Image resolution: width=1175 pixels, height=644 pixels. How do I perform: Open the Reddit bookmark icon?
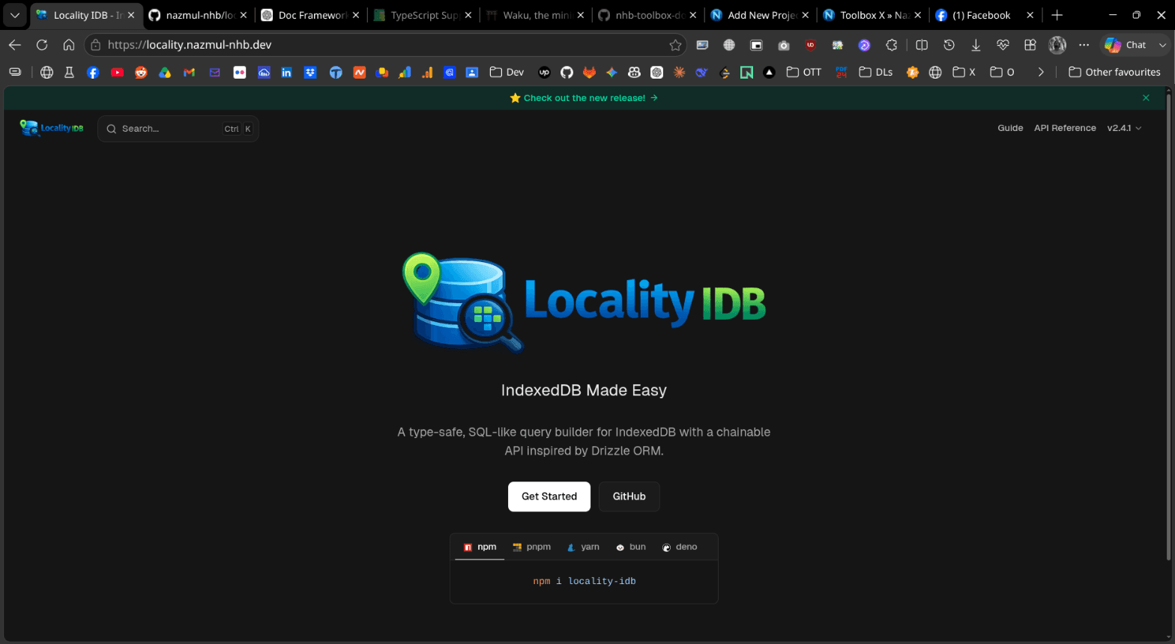coord(141,73)
